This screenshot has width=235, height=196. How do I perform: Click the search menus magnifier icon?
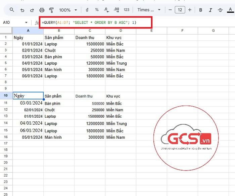click(x=12, y=10)
